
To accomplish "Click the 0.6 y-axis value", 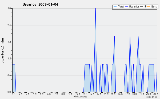I will pos(9,75).
